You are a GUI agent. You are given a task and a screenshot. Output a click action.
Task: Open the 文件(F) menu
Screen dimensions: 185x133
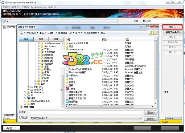point(6,7)
